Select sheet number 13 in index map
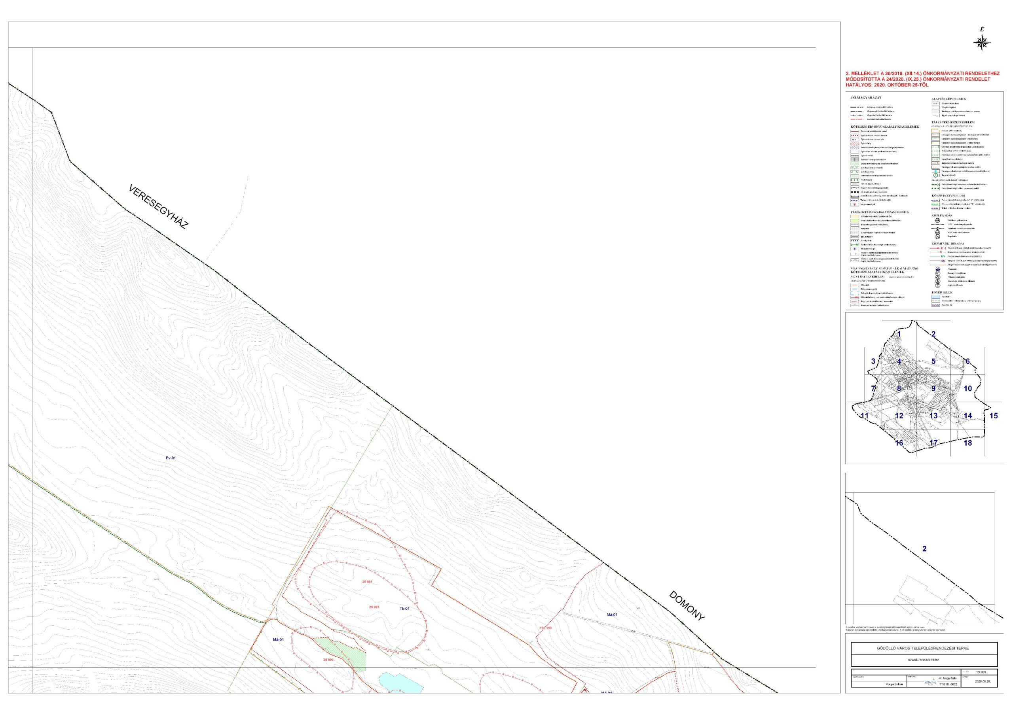This screenshot has height=715, width=1013. (x=933, y=416)
